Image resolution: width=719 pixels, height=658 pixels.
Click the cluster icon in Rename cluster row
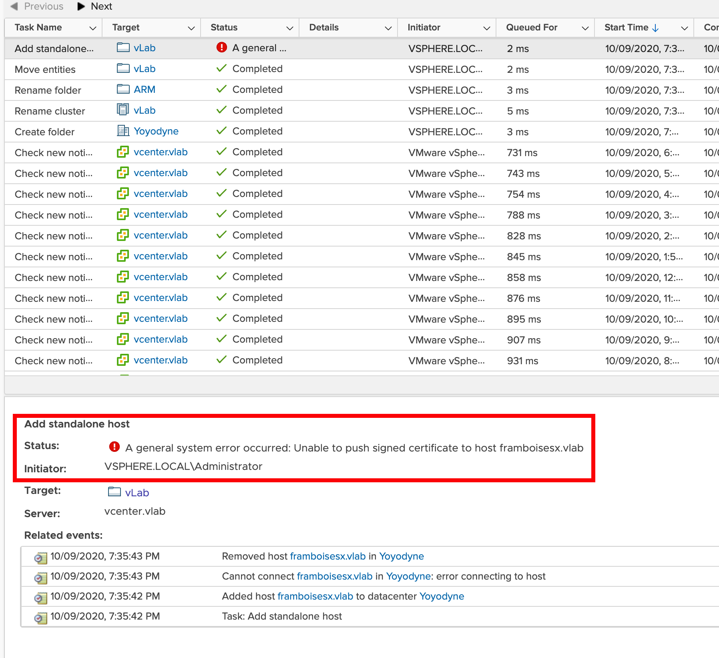point(123,110)
